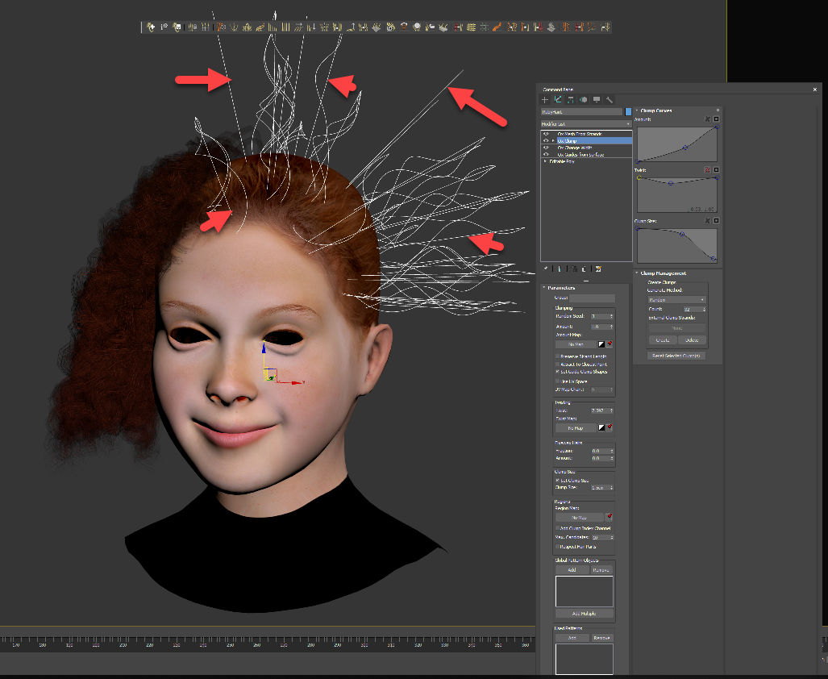Viewport: 828px width, 679px height.
Task: Click the Reset Selected Clump(s) button
Action: [x=676, y=356]
